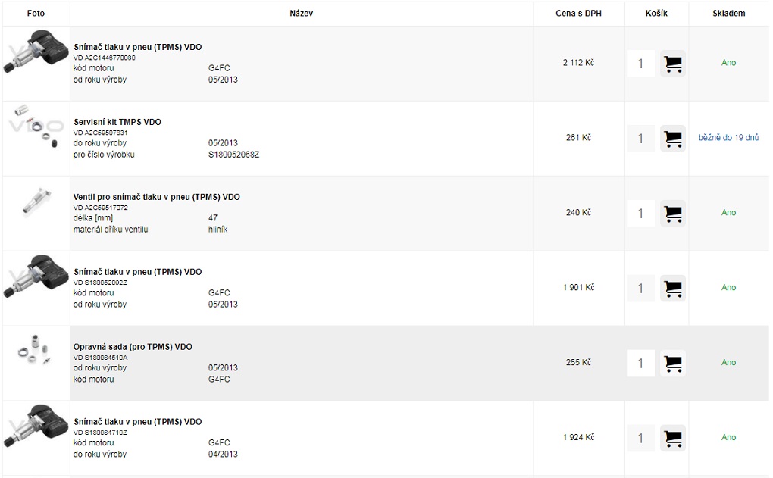The height and width of the screenshot is (478, 773).
Task: Sort by Cena s DPH column header
Action: [x=578, y=14]
